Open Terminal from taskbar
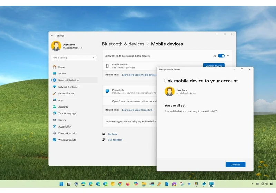The height and width of the screenshot is (193, 276). coord(151,184)
